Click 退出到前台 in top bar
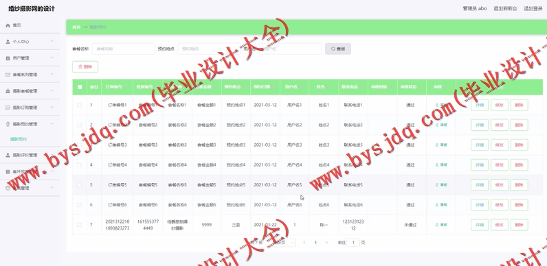Image resolution: width=547 pixels, height=266 pixels. click(x=505, y=9)
